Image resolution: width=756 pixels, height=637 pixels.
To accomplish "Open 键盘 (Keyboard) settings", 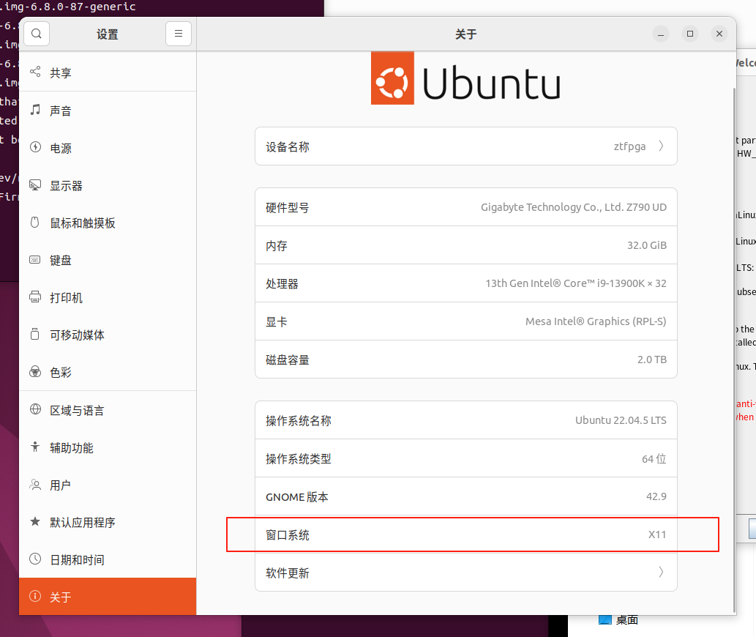I will coord(61,260).
